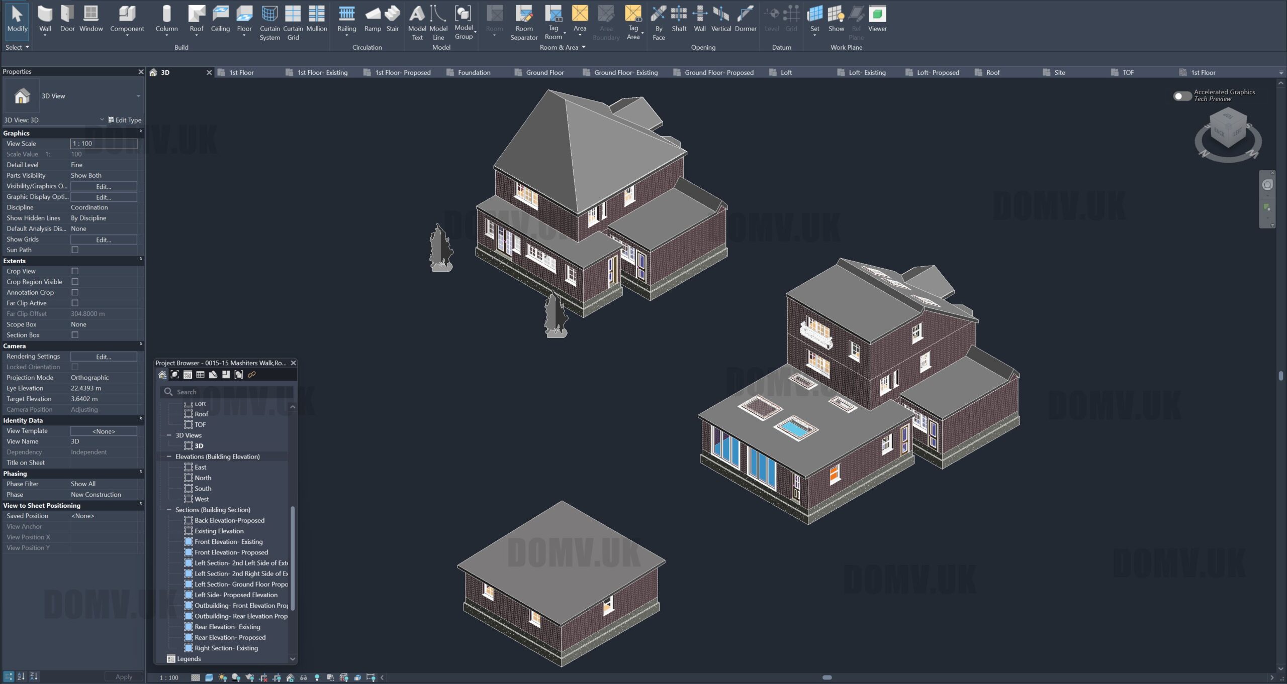The image size is (1287, 684).
Task: Open the Loft- Proposed view tab
Action: tap(937, 72)
